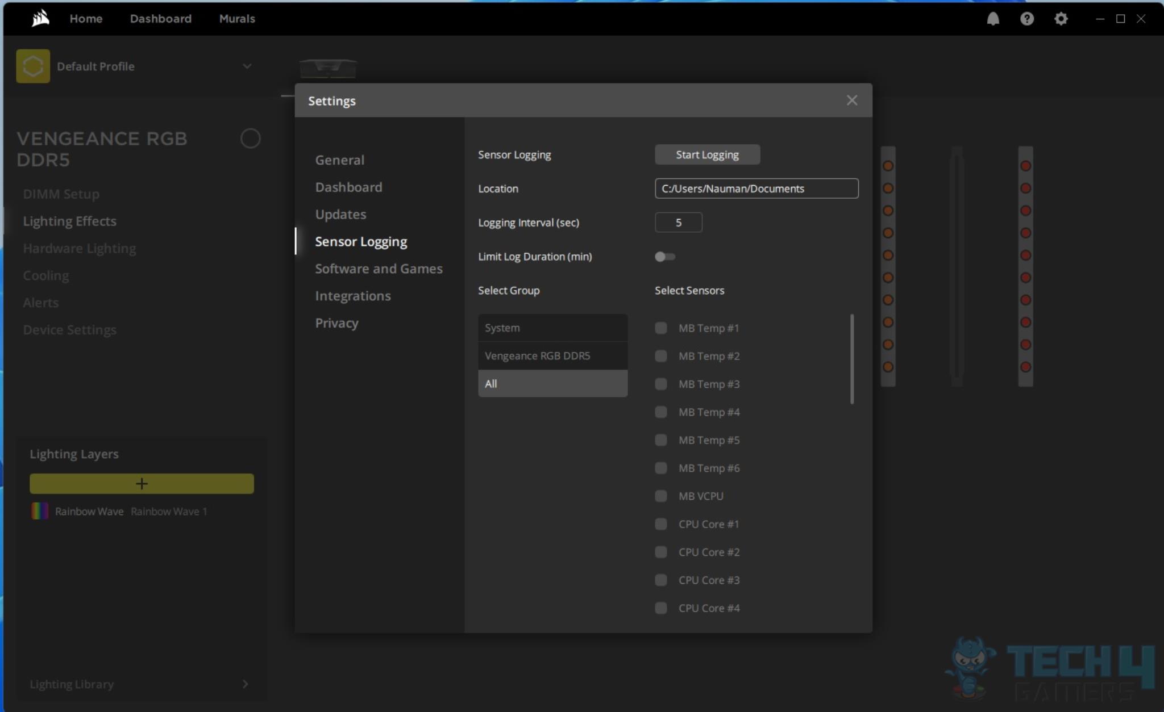
Task: Open the Murals tab
Action: (237, 19)
